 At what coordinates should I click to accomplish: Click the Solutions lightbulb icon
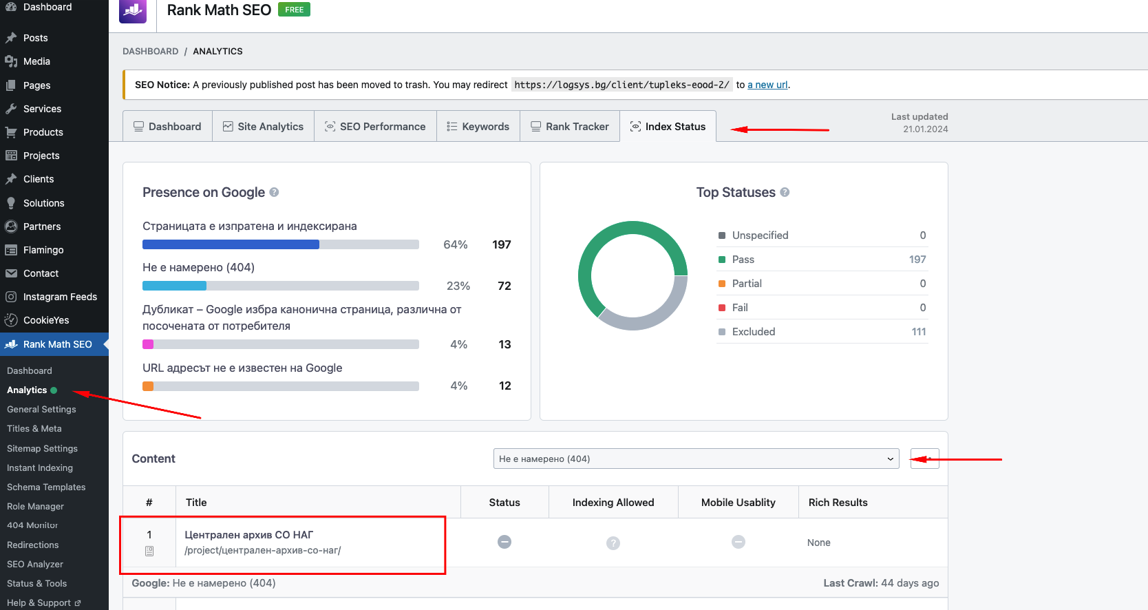[11, 203]
